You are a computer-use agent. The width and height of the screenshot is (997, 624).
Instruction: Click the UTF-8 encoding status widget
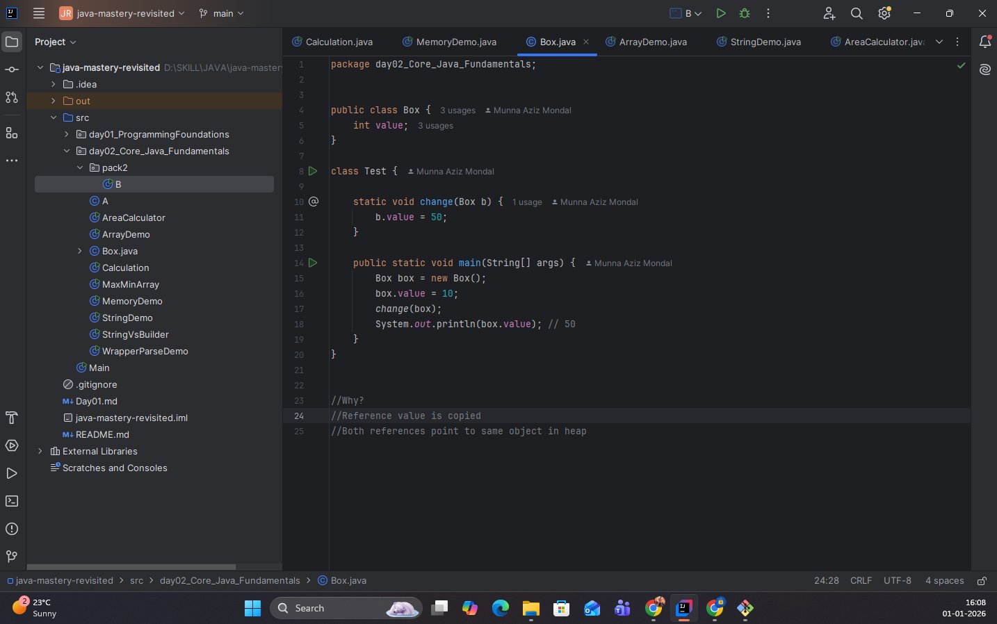pyautogui.click(x=897, y=580)
